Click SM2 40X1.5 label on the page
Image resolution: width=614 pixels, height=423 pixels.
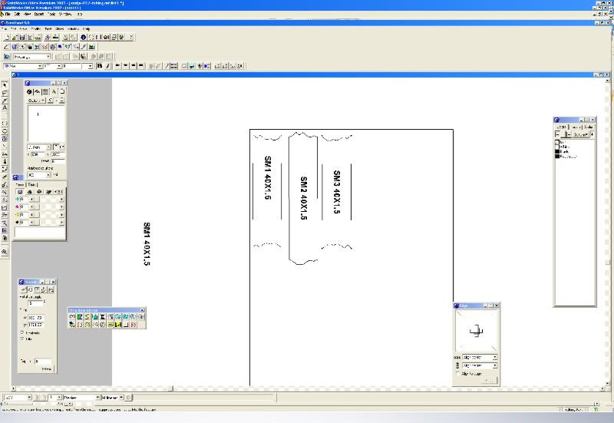coord(303,198)
